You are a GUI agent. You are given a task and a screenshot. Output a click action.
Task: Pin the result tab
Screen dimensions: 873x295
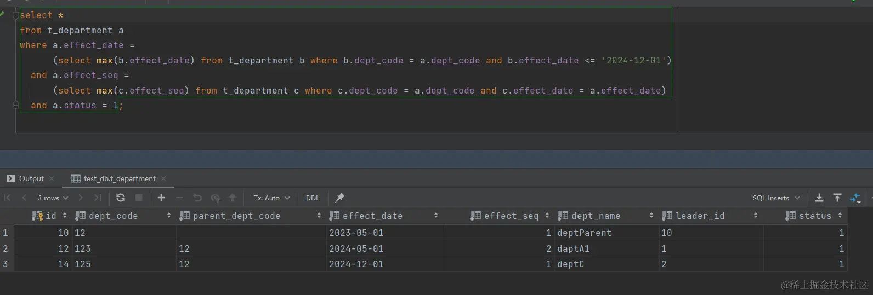[340, 198]
